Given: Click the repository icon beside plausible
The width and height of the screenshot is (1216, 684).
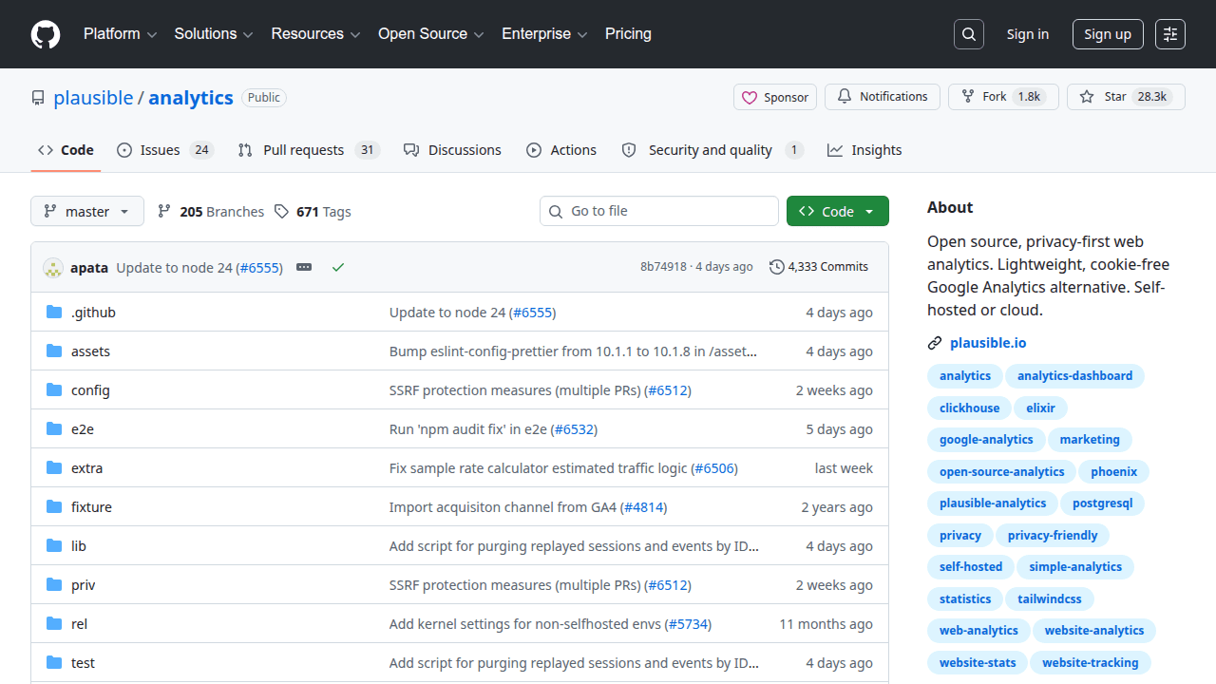Looking at the screenshot, I should point(38,98).
